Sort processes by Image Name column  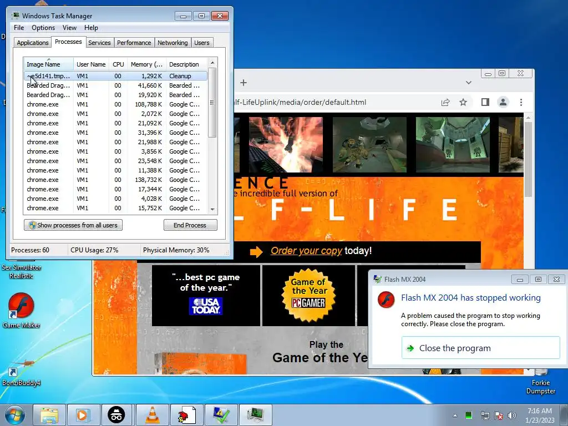[49, 64]
